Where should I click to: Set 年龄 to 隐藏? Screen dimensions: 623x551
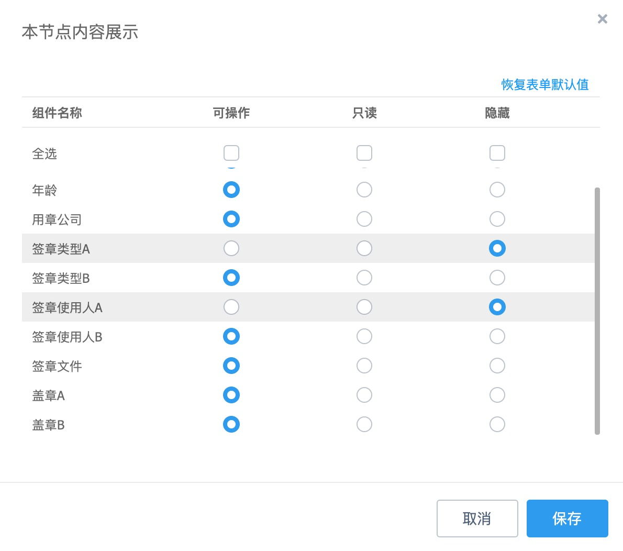point(497,190)
